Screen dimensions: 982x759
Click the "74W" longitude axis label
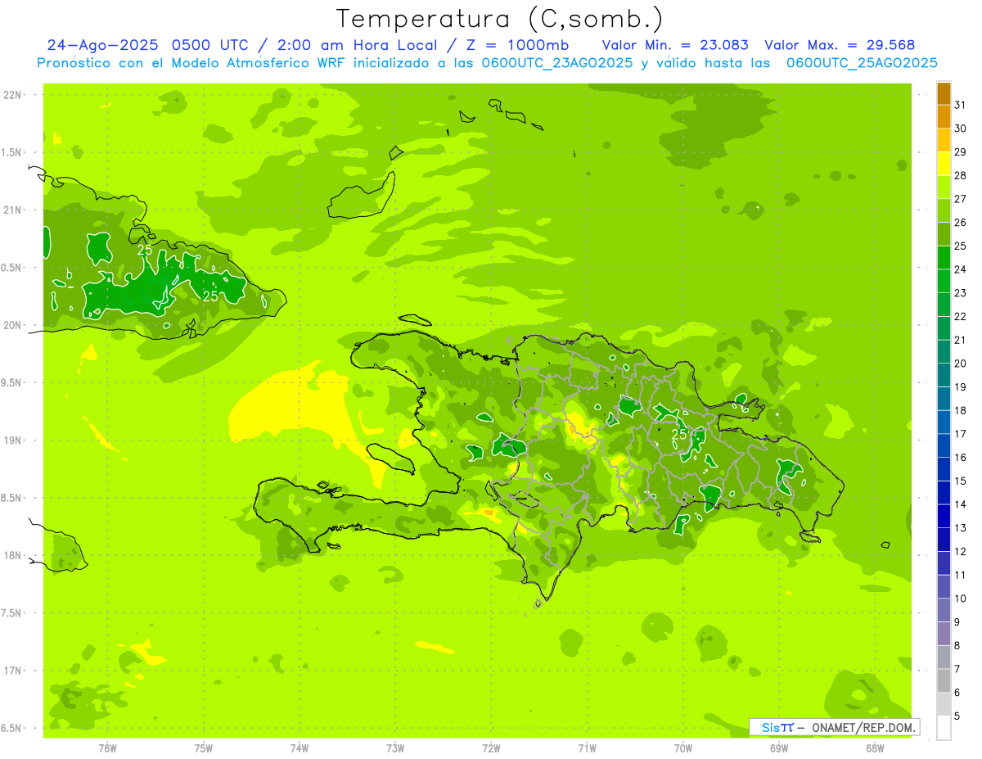point(300,748)
